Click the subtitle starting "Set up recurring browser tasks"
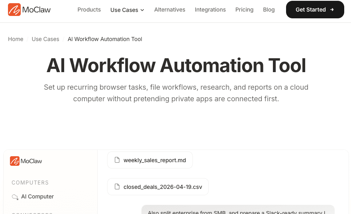This screenshot has height=214, width=351. pos(176,93)
